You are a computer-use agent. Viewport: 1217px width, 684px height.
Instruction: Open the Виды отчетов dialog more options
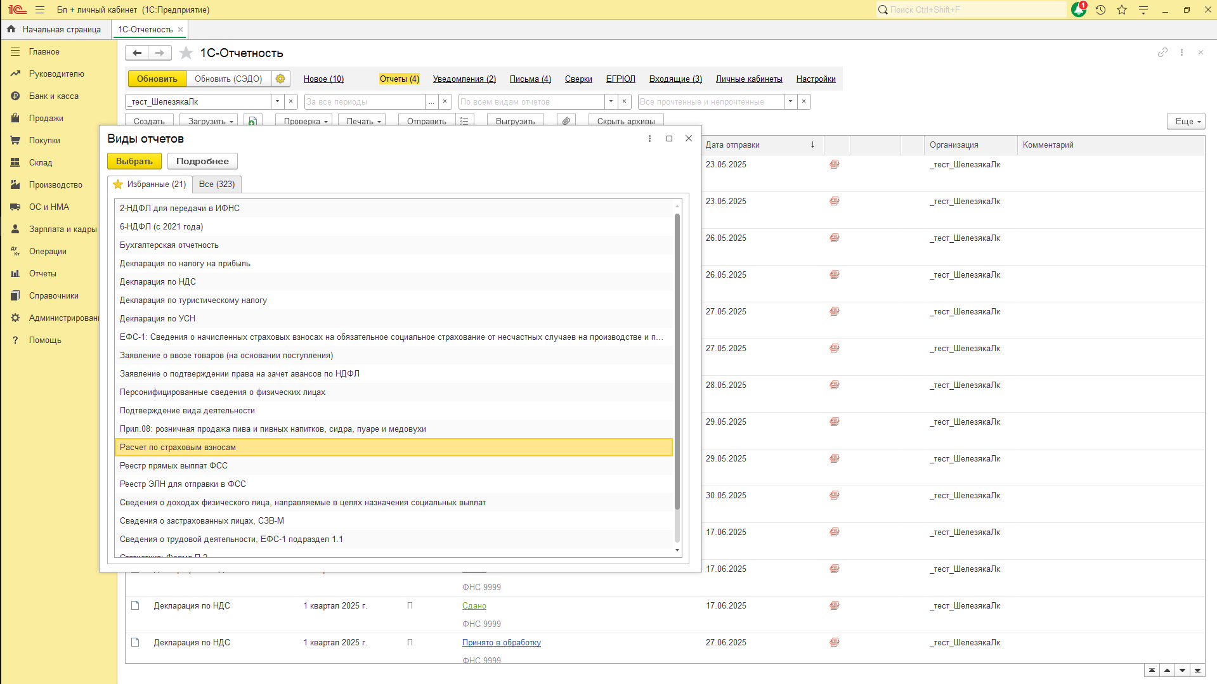click(x=649, y=138)
